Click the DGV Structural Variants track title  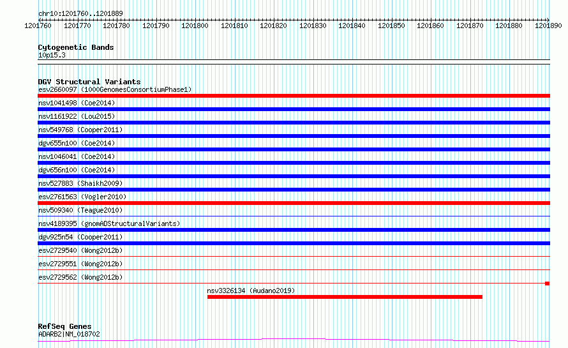pos(89,82)
